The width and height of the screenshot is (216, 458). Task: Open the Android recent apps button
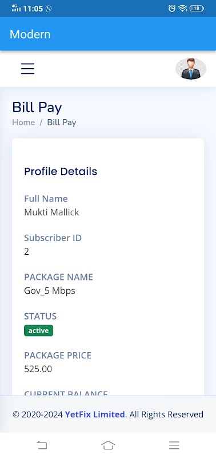tap(174, 445)
